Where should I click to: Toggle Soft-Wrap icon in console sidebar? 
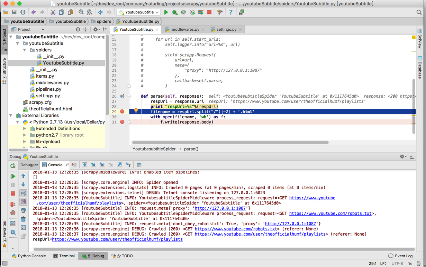click(x=23, y=193)
